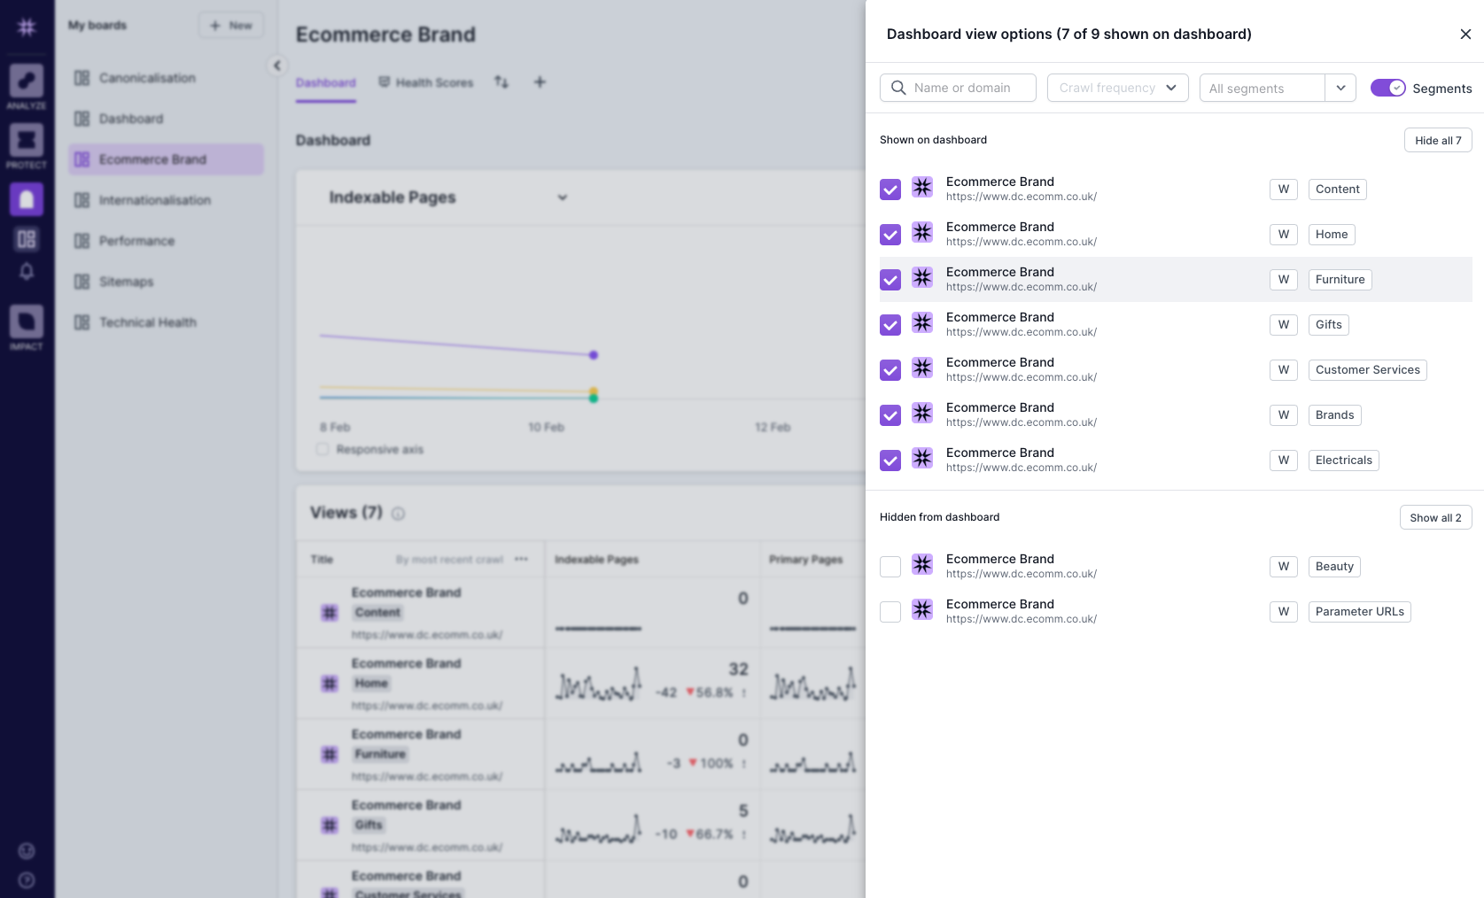Screen dimensions: 1484x898
Task: Open the Crawl frequency dropdown
Action: (1117, 88)
